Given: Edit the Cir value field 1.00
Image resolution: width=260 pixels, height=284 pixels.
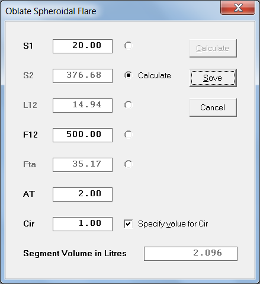Looking at the screenshot, I should tap(82, 224).
